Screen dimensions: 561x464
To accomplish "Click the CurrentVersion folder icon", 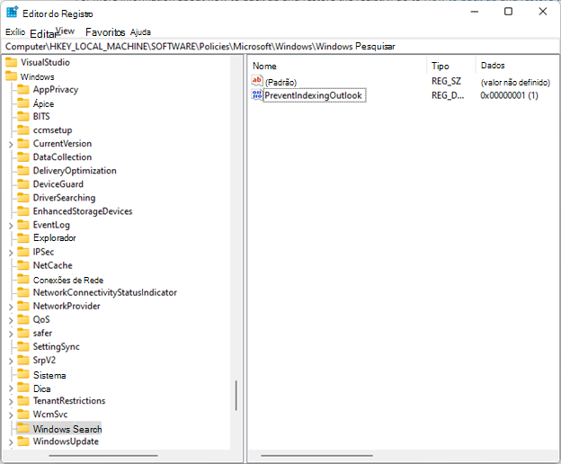I will coord(23,144).
